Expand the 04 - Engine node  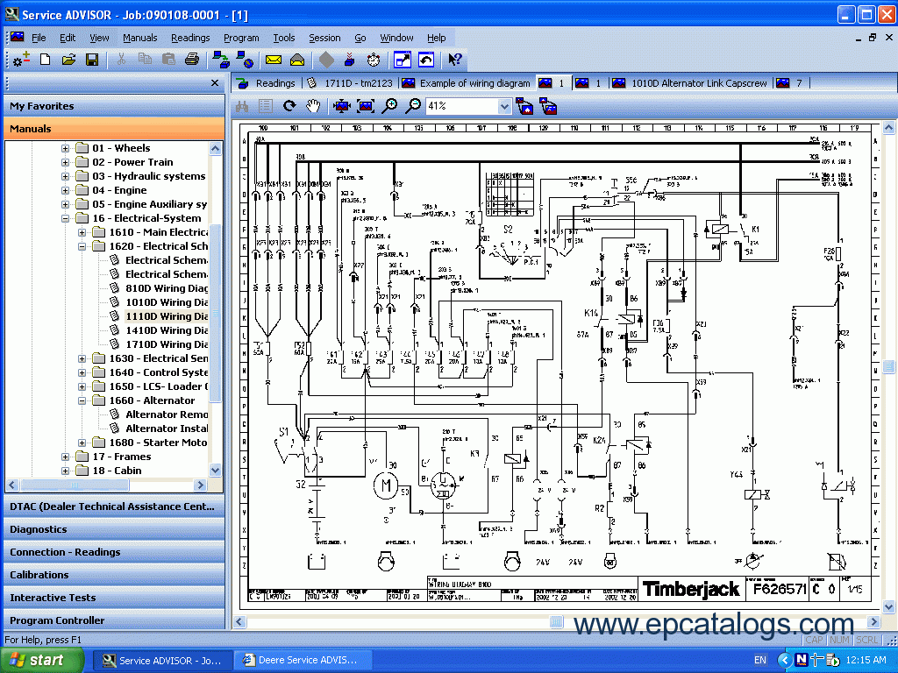pos(65,190)
